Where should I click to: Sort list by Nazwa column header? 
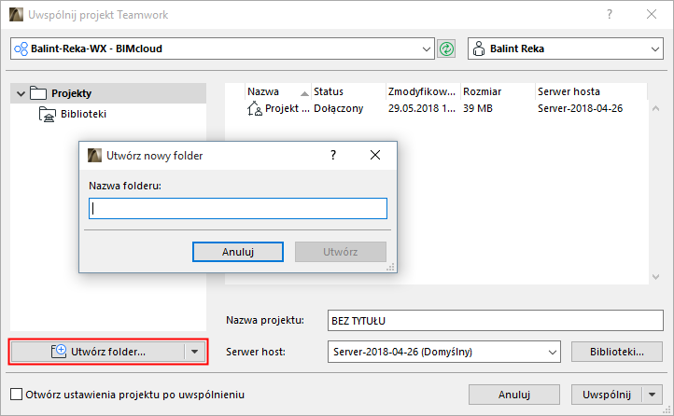coord(277,91)
